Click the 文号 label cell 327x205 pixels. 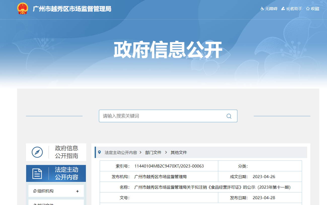pos(124,198)
